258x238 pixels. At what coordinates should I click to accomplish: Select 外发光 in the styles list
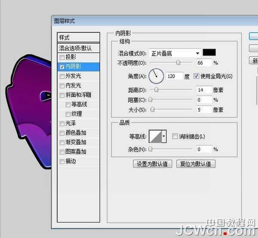point(76,76)
